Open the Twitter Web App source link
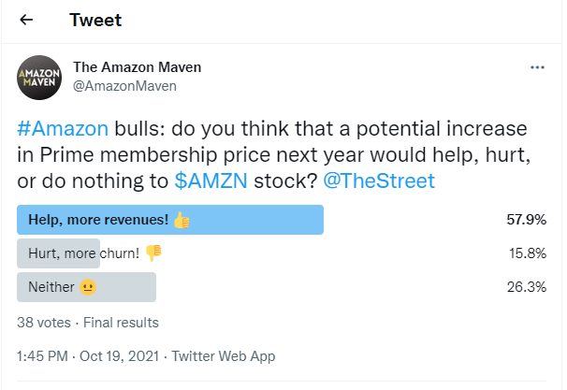 [224, 356]
